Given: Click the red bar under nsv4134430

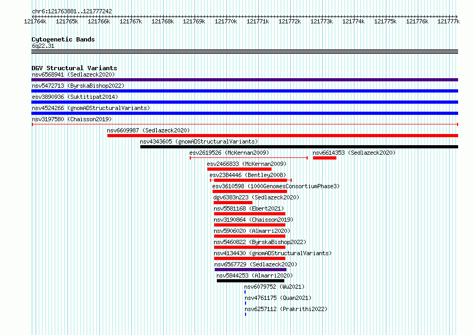Looking at the screenshot, I should coord(250,258).
